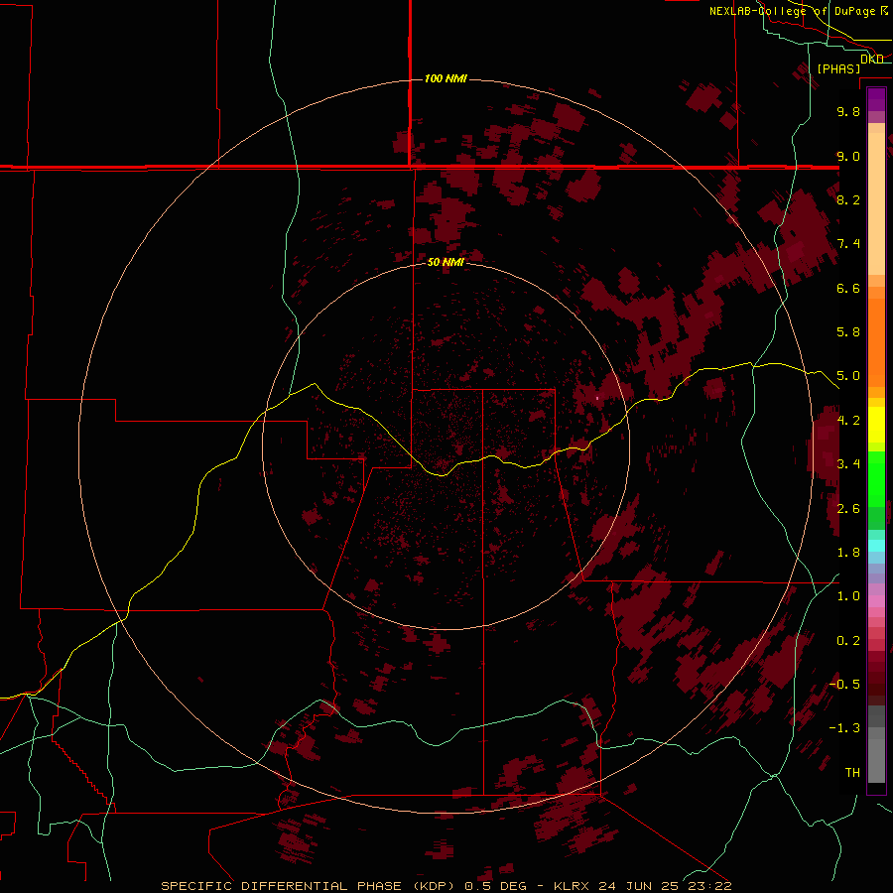
Task: Click the "100 NMI" range ring label
Action: (x=446, y=78)
